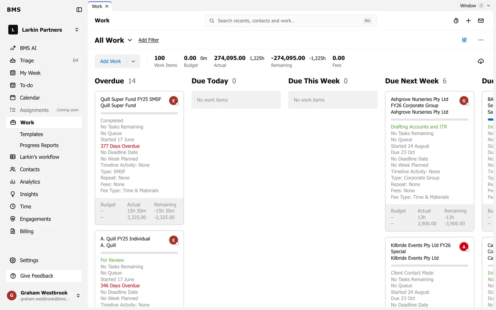Open the view settings sliders icon
Viewport: 496px width, 310px height.
pos(464,40)
